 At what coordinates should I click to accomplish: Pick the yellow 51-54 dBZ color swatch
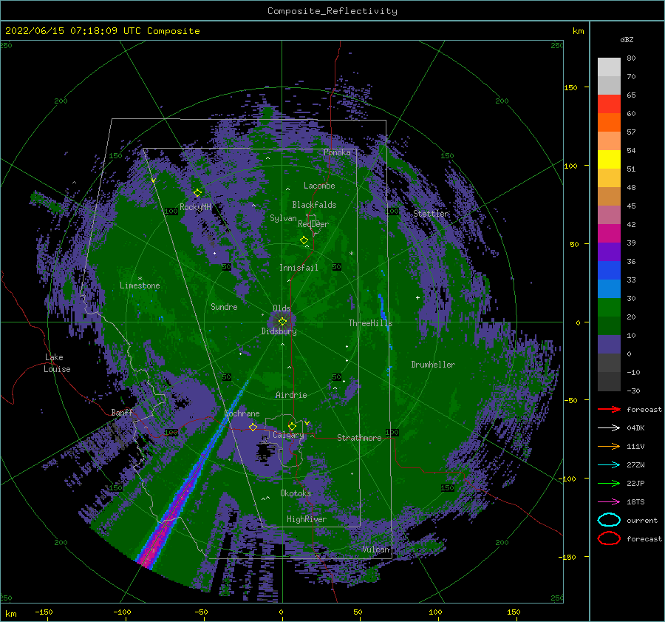click(x=609, y=160)
